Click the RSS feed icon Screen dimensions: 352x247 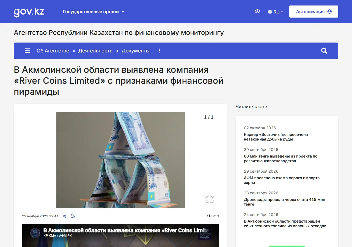73,216
